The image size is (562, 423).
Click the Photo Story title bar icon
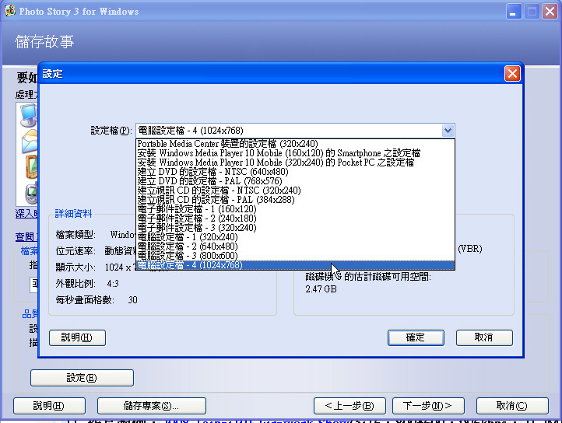tap(11, 12)
